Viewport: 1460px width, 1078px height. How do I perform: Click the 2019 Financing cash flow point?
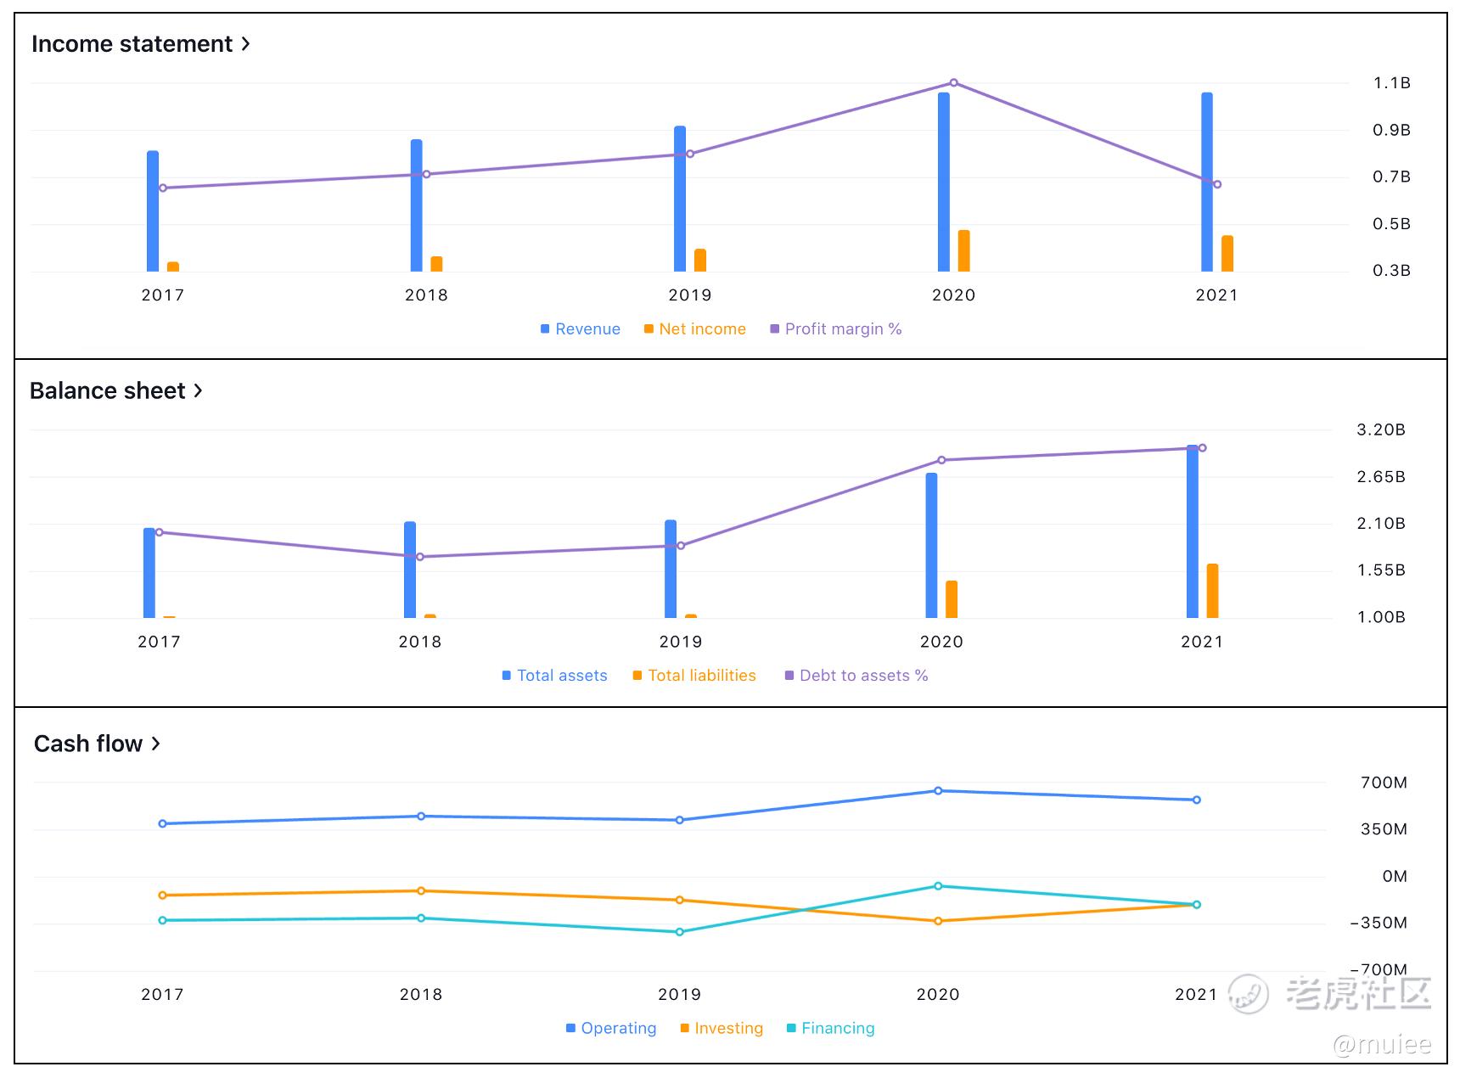[x=680, y=932]
